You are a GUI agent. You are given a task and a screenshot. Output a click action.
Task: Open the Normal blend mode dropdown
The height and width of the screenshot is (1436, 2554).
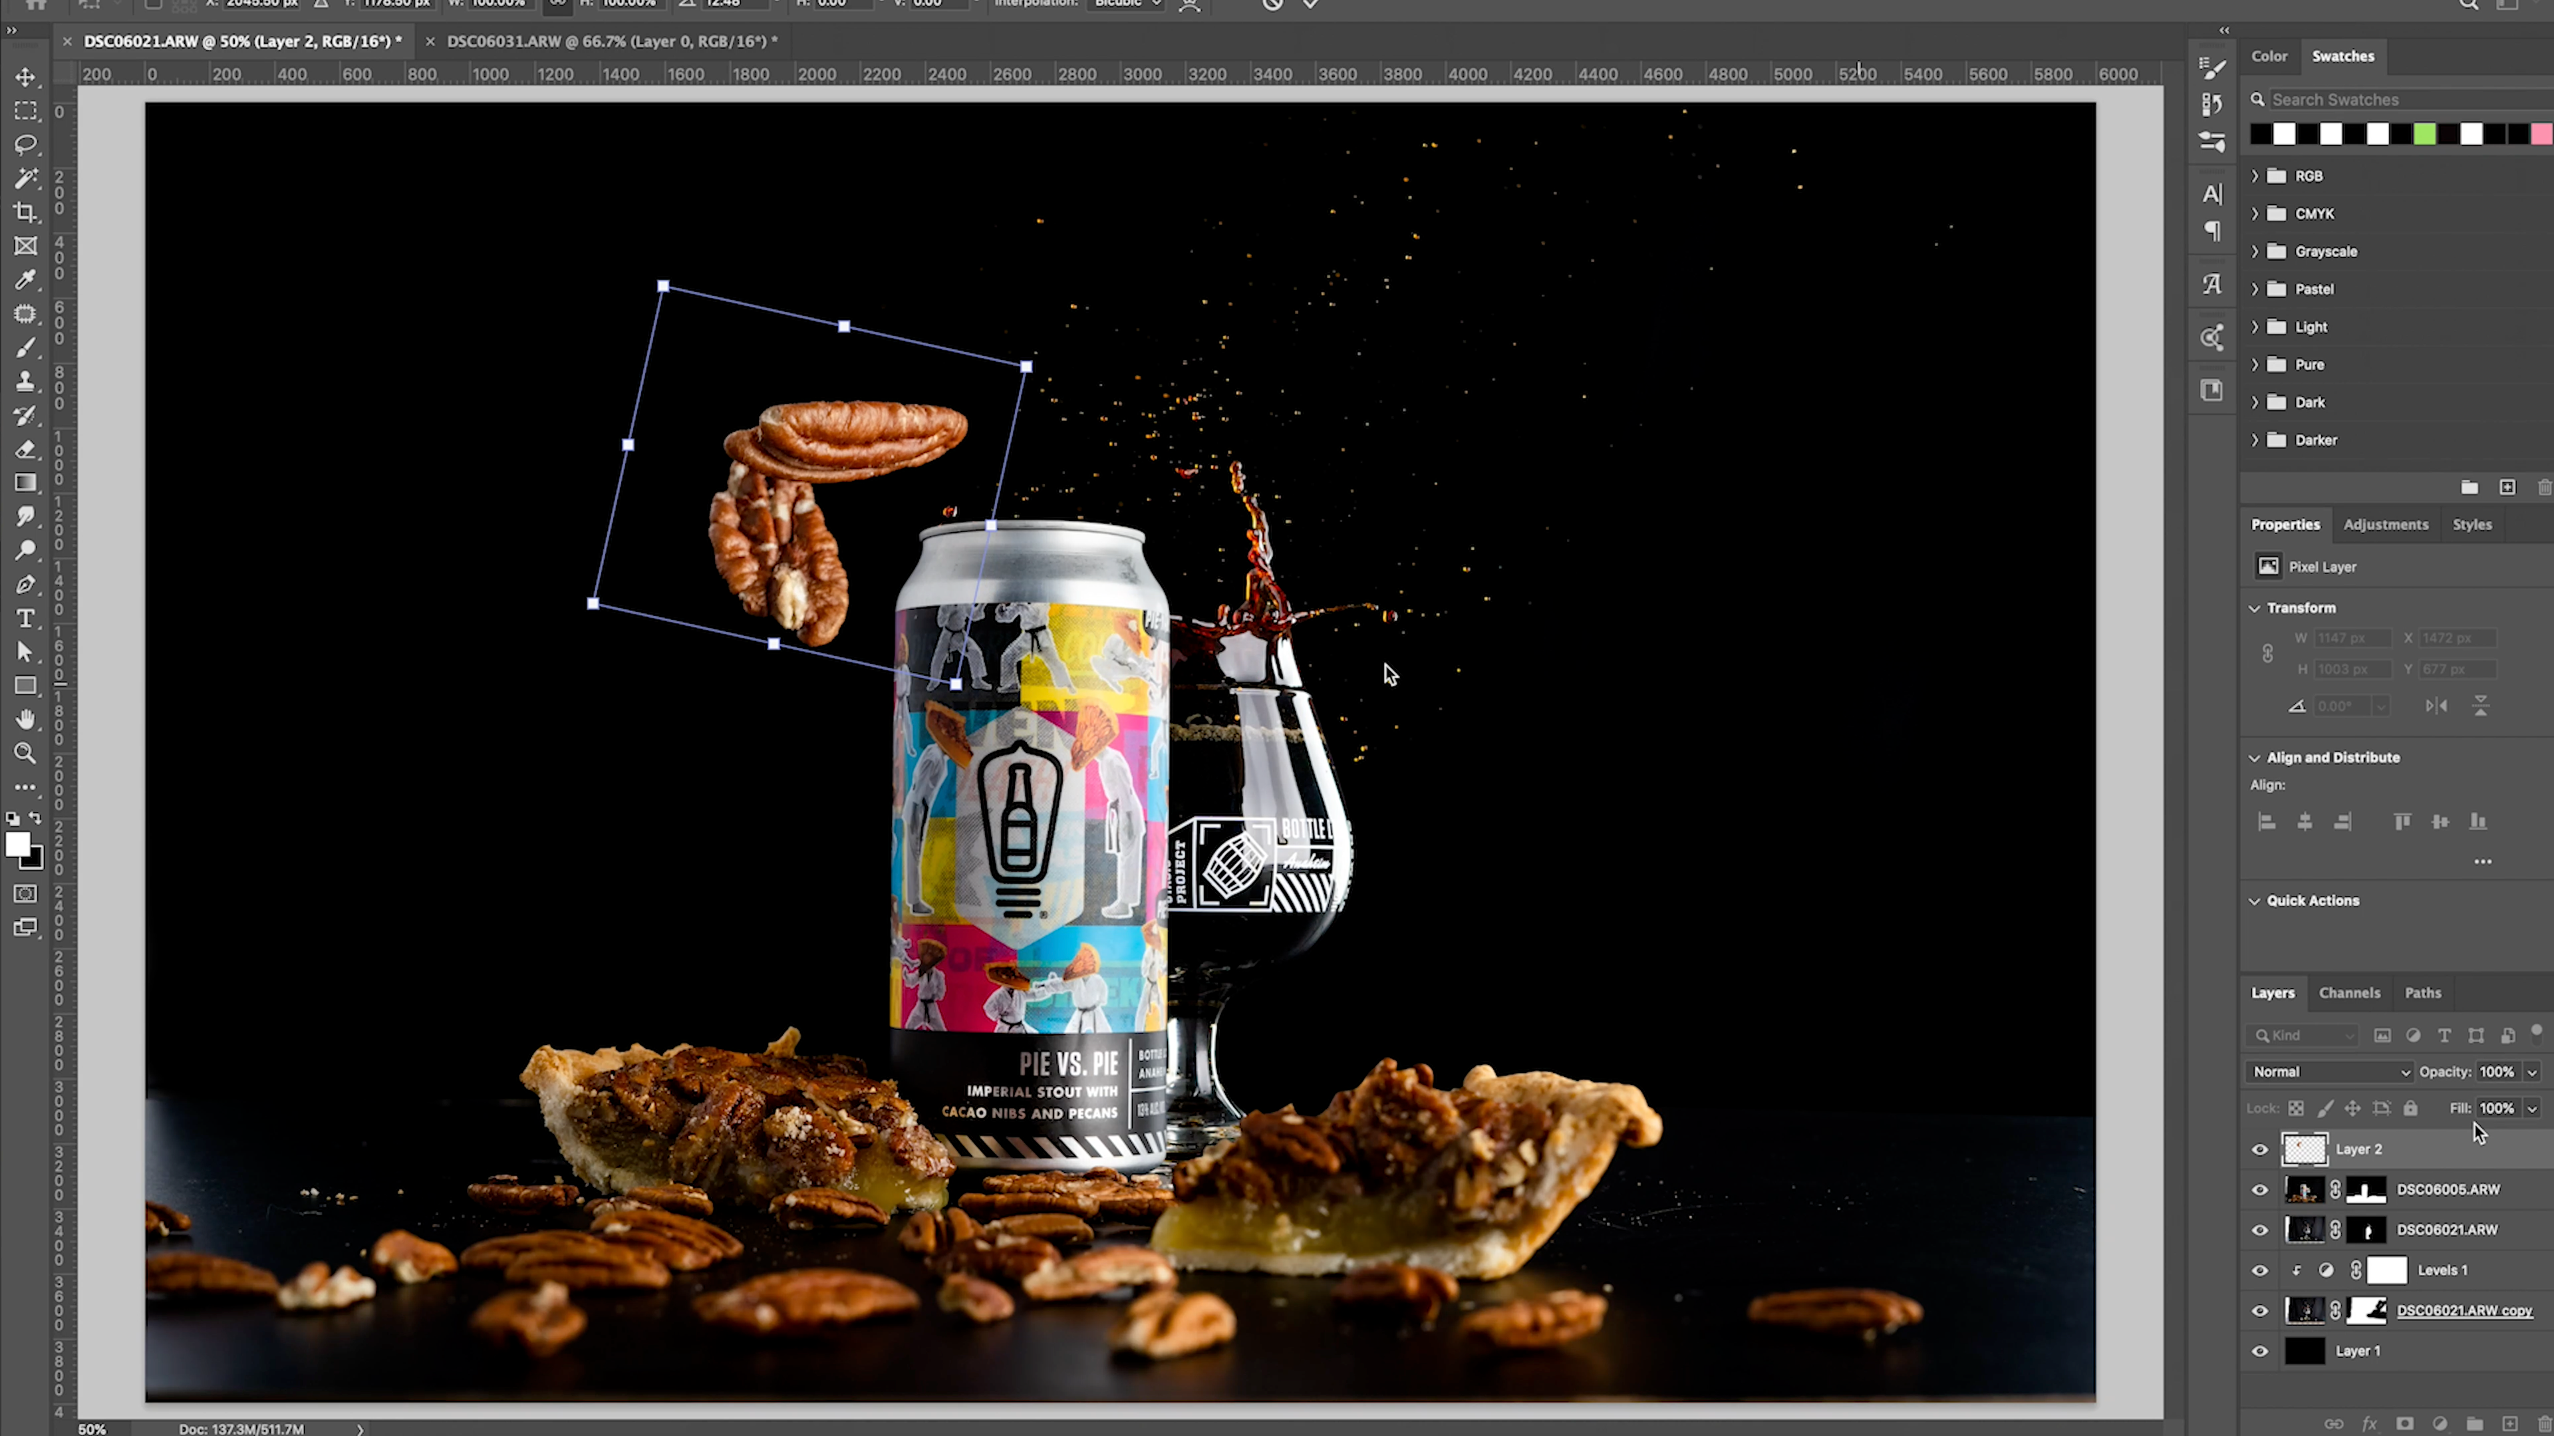point(2329,1072)
